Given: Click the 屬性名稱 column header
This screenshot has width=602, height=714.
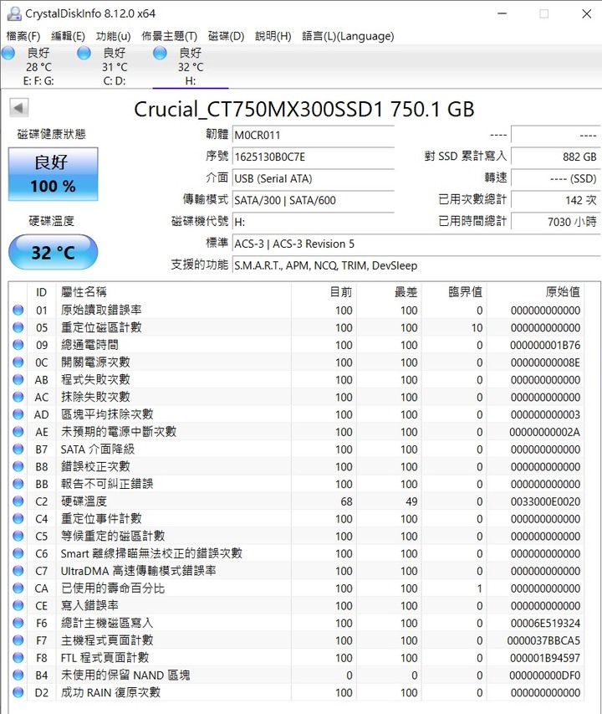Looking at the screenshot, I should 174,292.
